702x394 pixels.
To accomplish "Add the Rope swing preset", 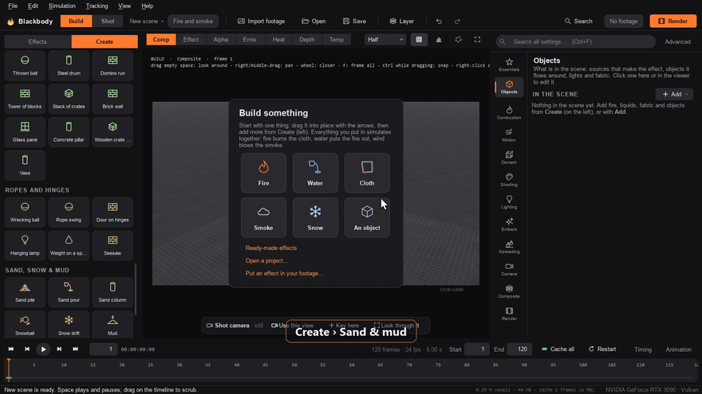I will click(69, 213).
